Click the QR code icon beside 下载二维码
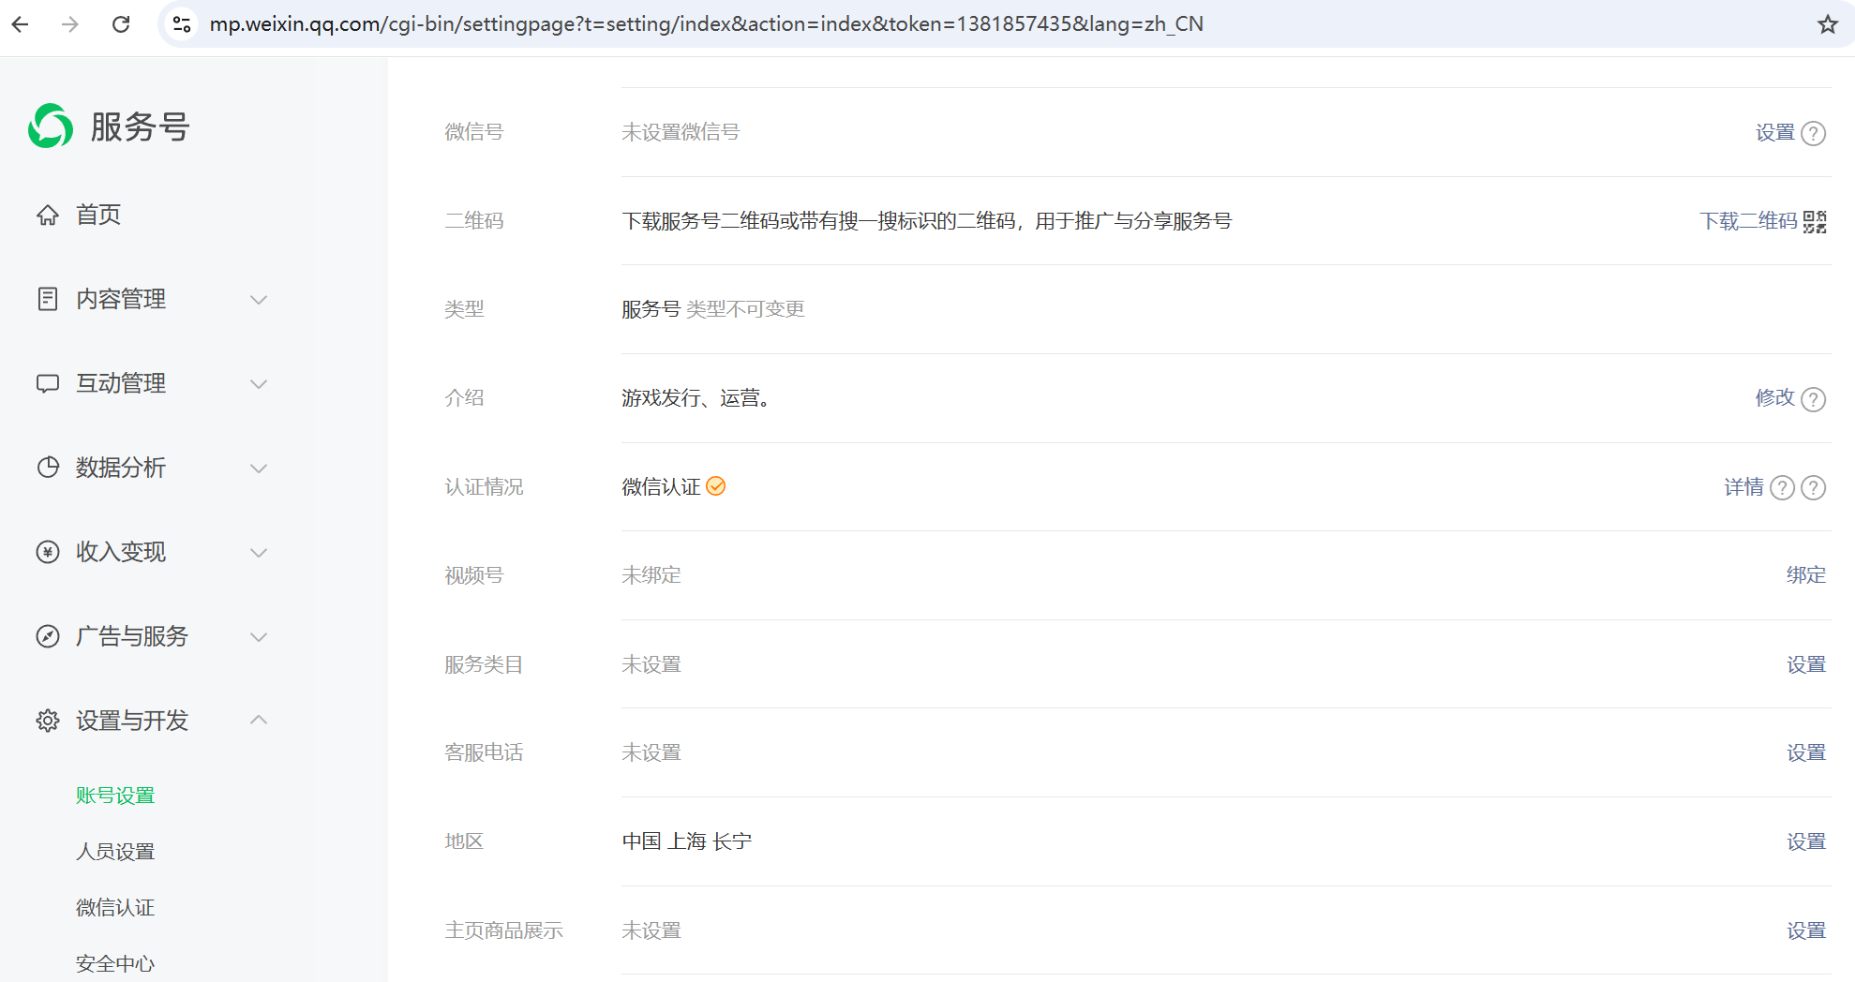1855x982 pixels. tap(1815, 221)
